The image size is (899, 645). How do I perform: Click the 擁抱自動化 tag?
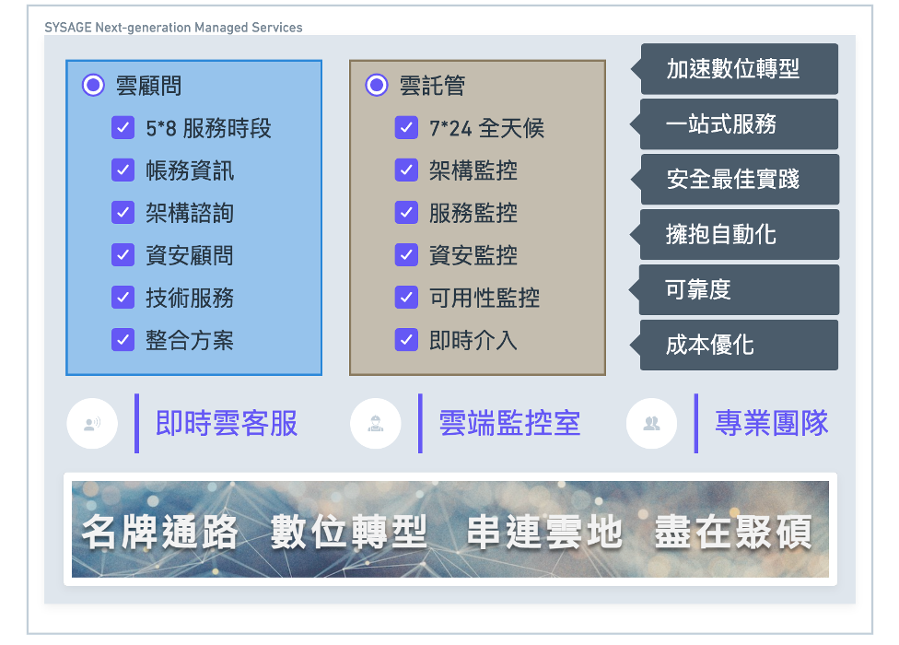[x=734, y=234]
